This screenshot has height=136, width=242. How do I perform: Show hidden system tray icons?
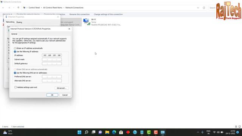[198, 132]
